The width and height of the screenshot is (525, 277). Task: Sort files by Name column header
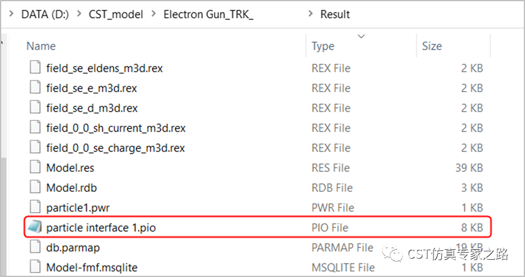coord(41,46)
